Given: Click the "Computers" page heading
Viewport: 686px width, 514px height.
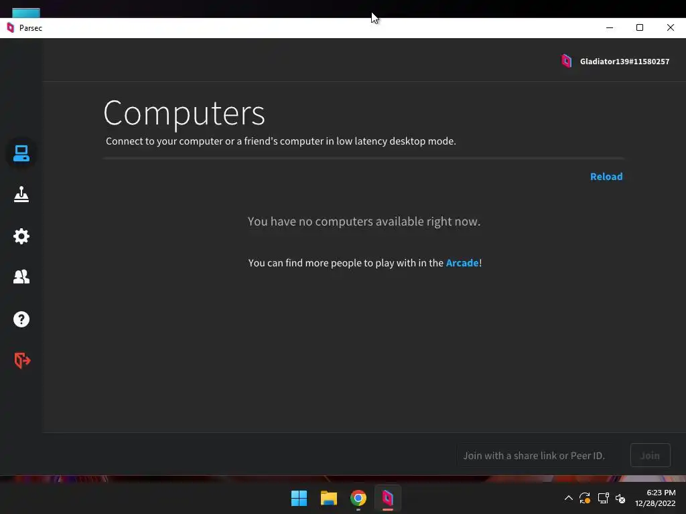Looking at the screenshot, I should pos(184,113).
